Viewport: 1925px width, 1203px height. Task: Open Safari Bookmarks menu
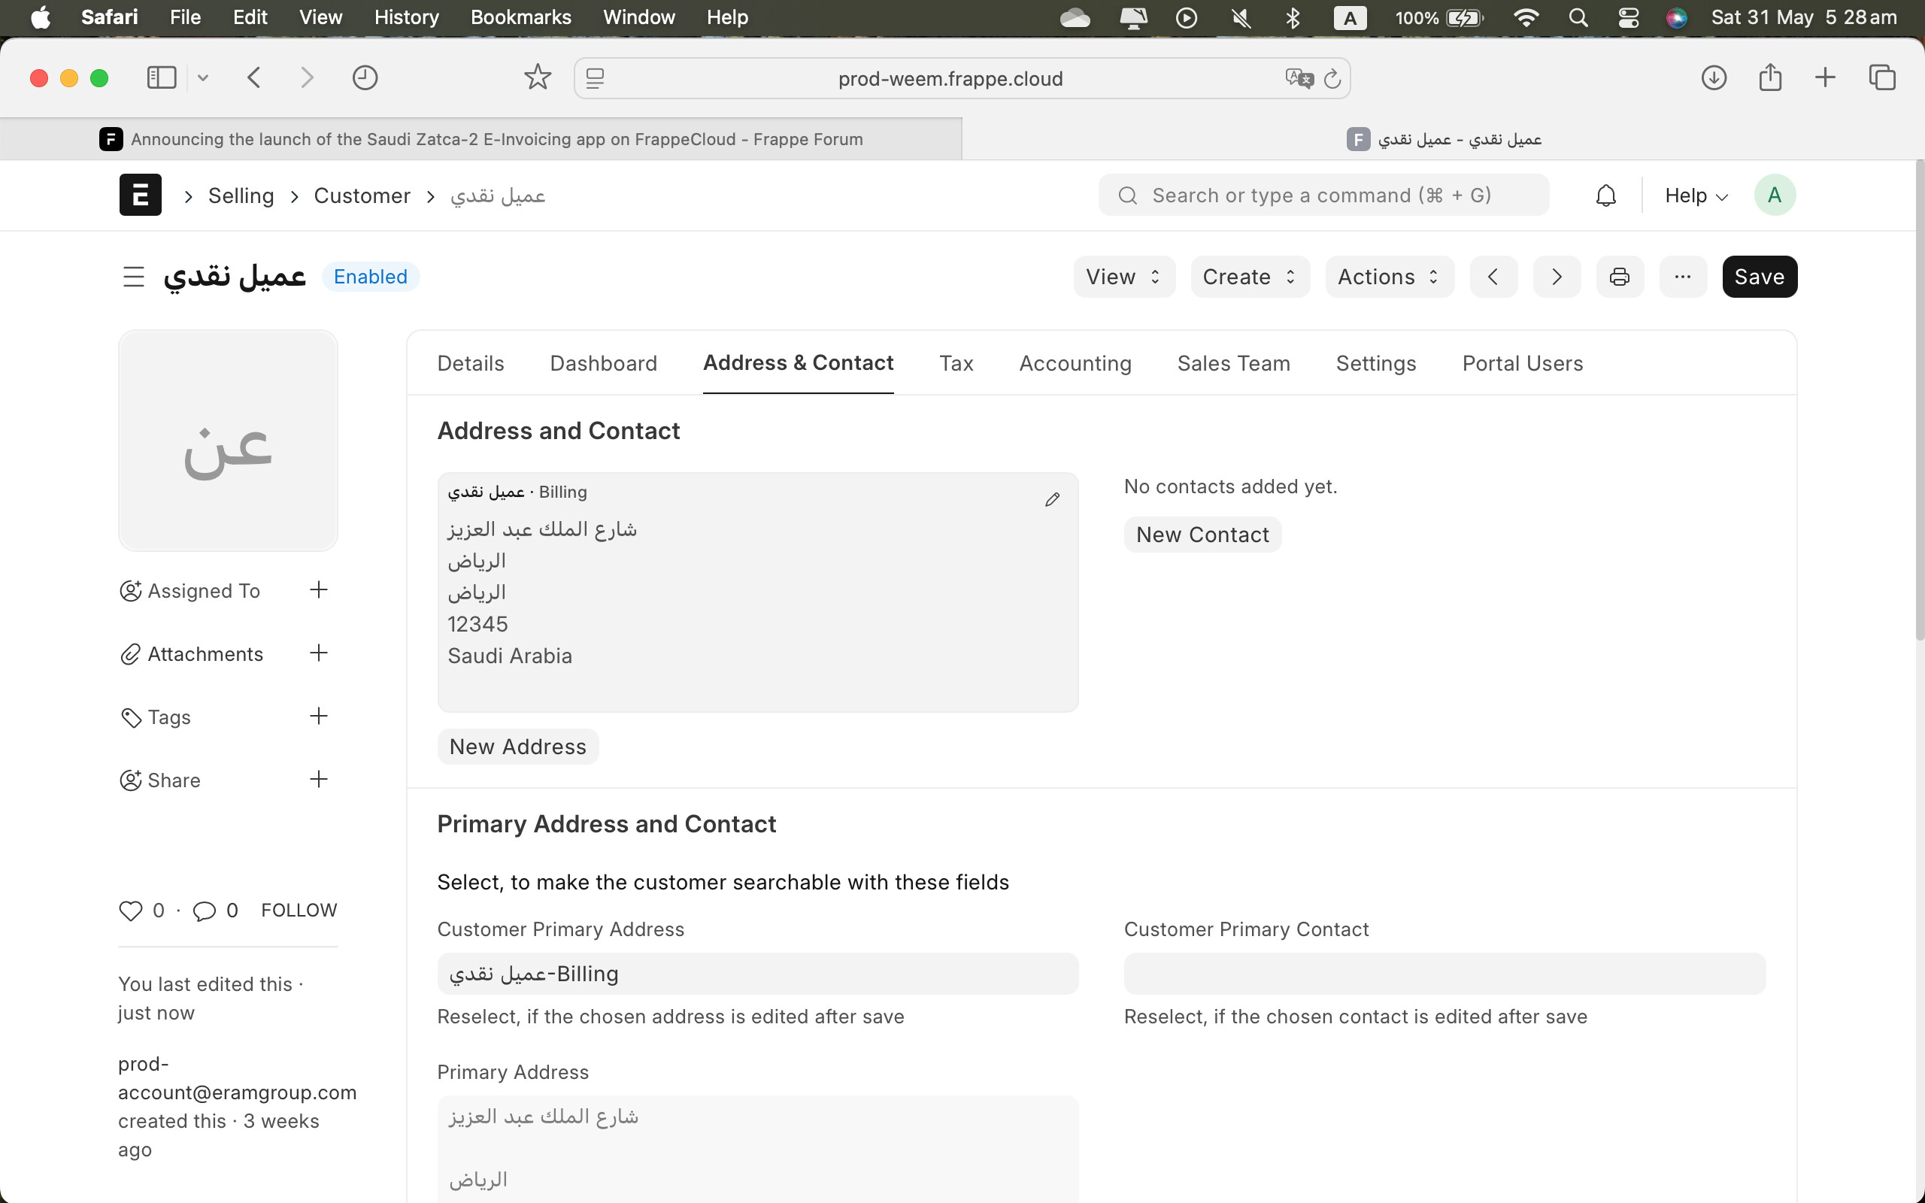(521, 17)
